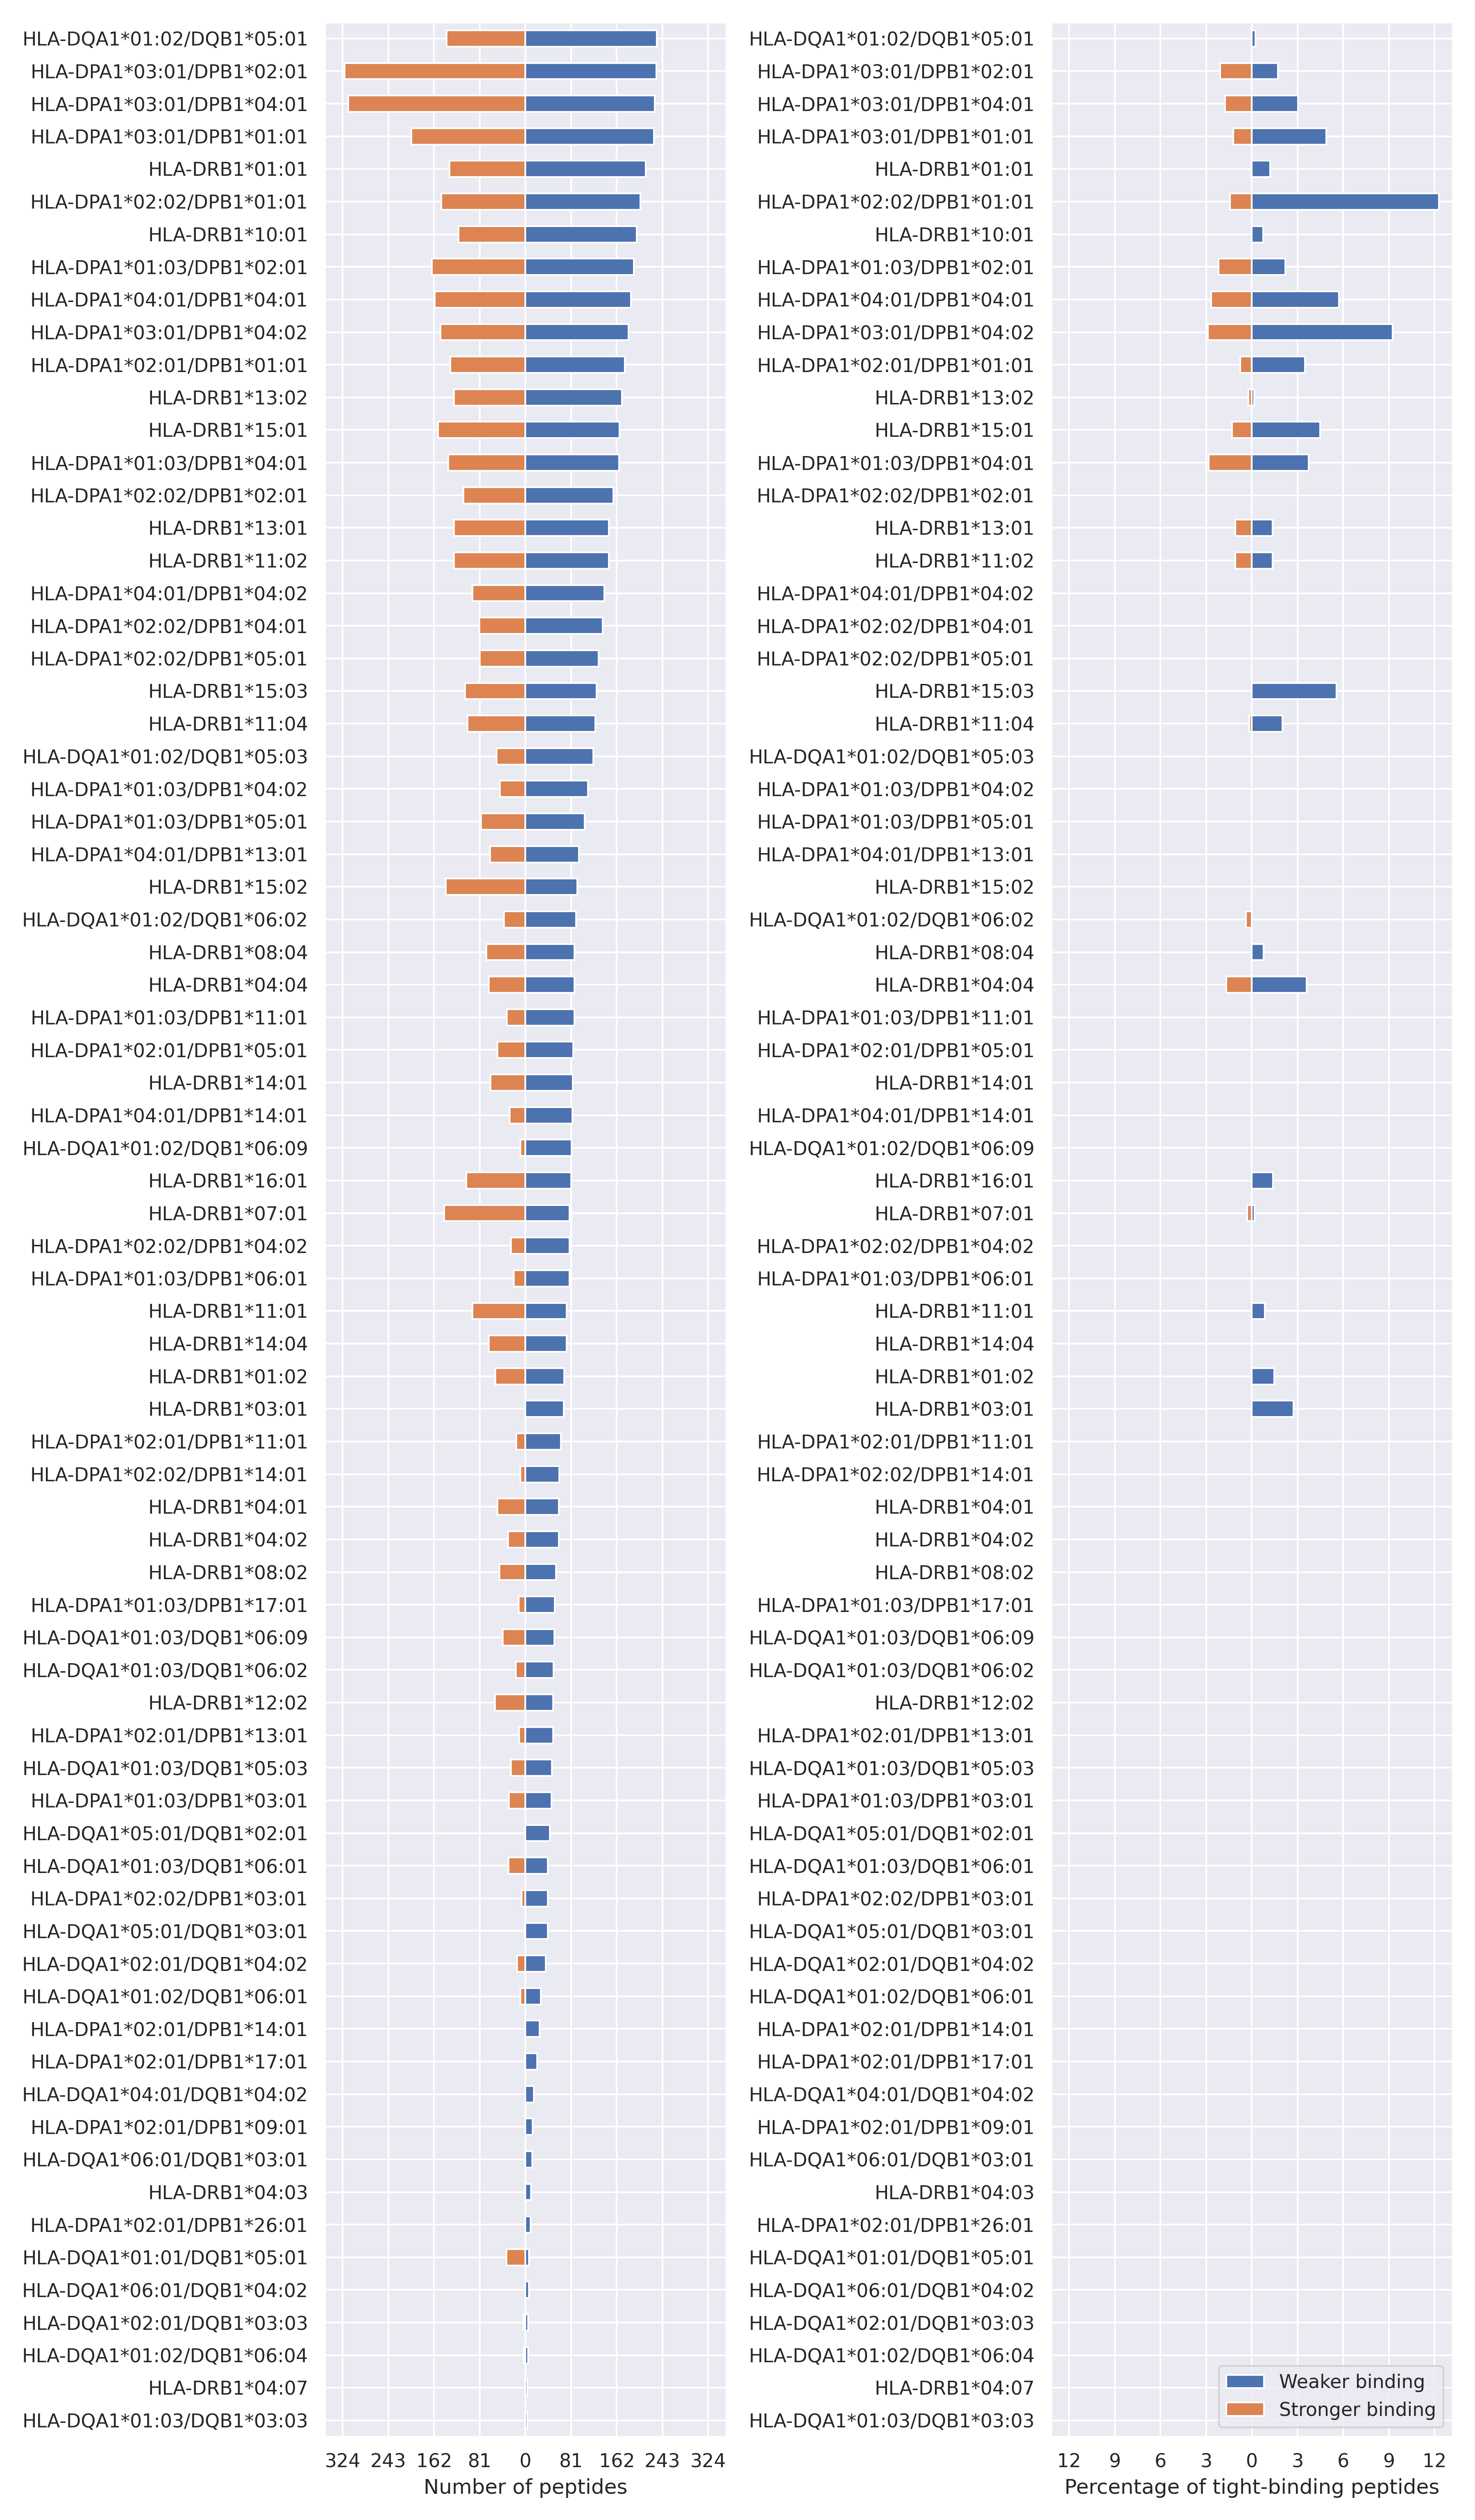This screenshot has height=2520, width=1475.
Task: Select HLA-DRB1*15:02 label in Number of peptides chart
Action: pos(228,887)
